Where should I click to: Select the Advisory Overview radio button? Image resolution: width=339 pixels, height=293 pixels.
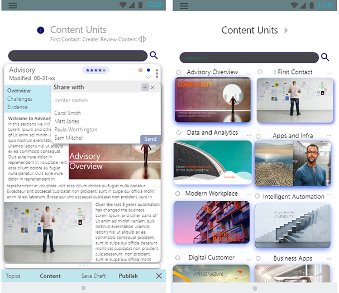[179, 72]
